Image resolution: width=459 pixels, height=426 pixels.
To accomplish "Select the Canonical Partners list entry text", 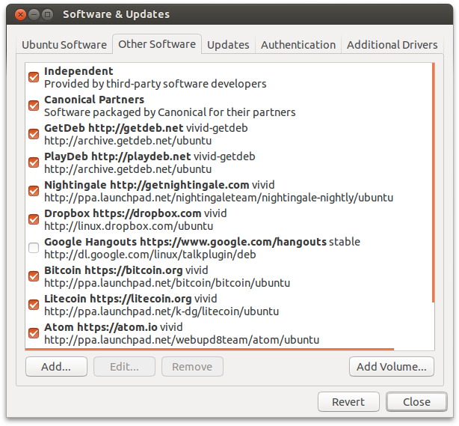I will 170,106.
